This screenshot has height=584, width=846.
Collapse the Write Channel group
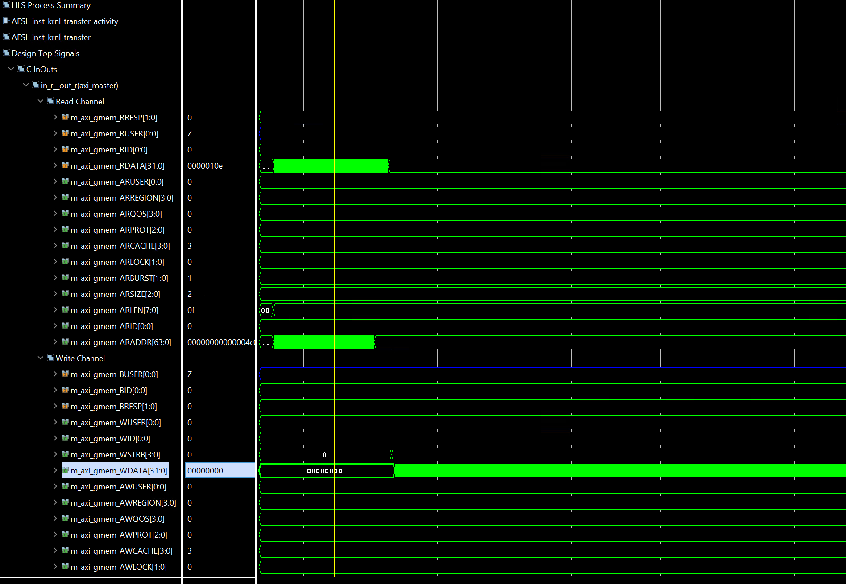[x=41, y=358]
